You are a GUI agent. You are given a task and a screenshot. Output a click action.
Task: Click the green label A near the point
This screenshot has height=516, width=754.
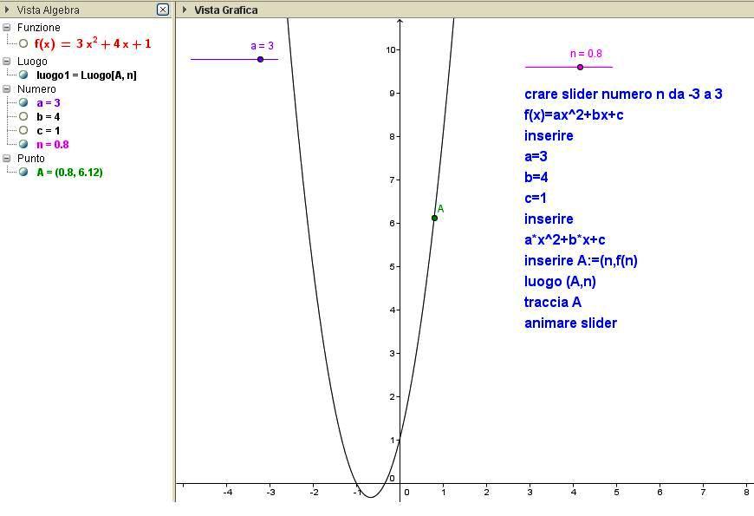pos(440,209)
